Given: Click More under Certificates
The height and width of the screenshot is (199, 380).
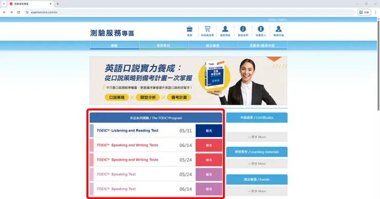Looking at the screenshot, I should pos(257,137).
